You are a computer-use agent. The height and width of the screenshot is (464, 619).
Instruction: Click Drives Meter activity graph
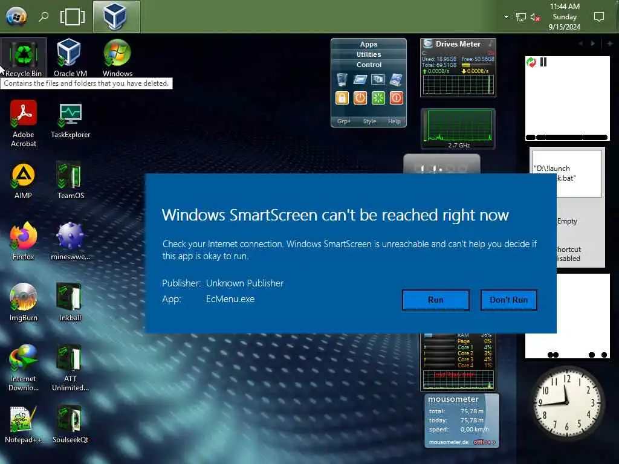tap(458, 84)
